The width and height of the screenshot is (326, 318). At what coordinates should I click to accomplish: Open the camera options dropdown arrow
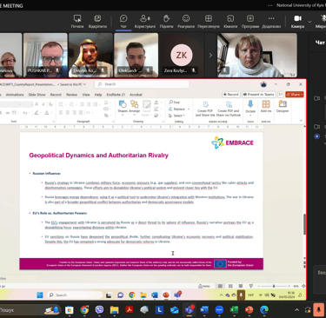309,22
